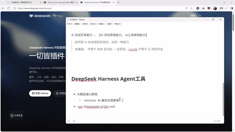
Task: Switch webpage language to EN
Action: click(x=200, y=15)
